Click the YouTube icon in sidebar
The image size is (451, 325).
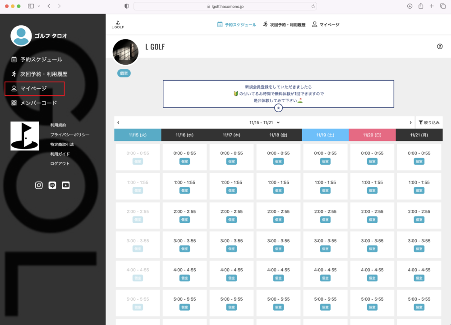click(66, 185)
